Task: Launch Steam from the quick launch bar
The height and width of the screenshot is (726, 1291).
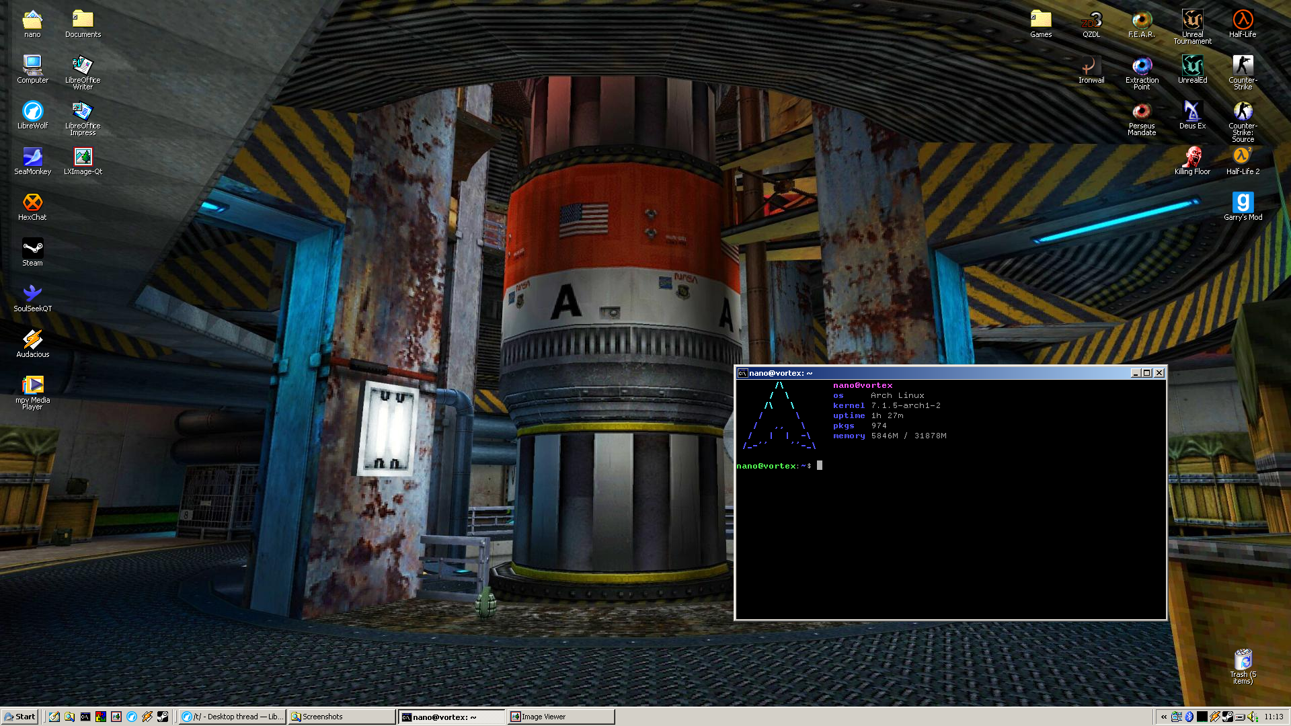Action: coord(163,717)
